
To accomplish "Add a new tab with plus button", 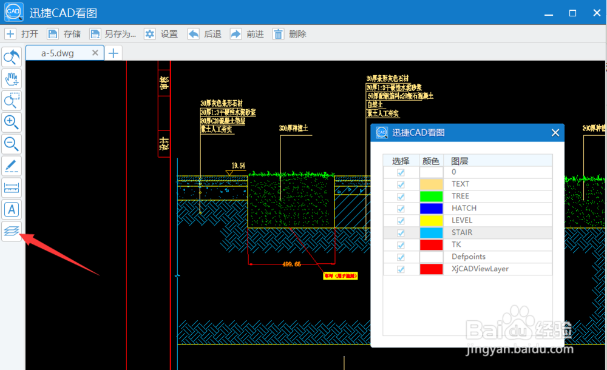I will (114, 53).
